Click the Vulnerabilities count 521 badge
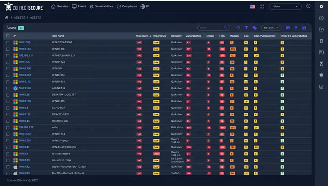This screenshot has height=186, width=328. tap(189, 49)
